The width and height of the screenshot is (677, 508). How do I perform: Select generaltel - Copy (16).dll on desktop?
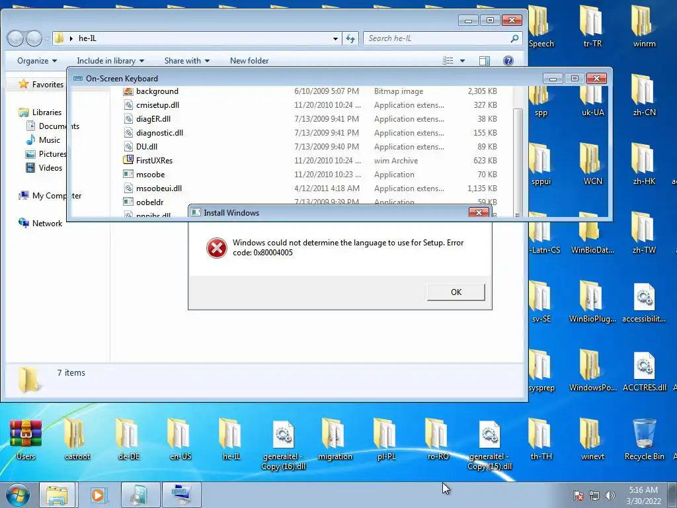click(283, 445)
